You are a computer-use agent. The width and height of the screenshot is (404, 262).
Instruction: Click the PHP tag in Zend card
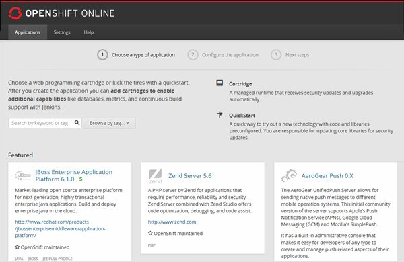click(x=151, y=245)
